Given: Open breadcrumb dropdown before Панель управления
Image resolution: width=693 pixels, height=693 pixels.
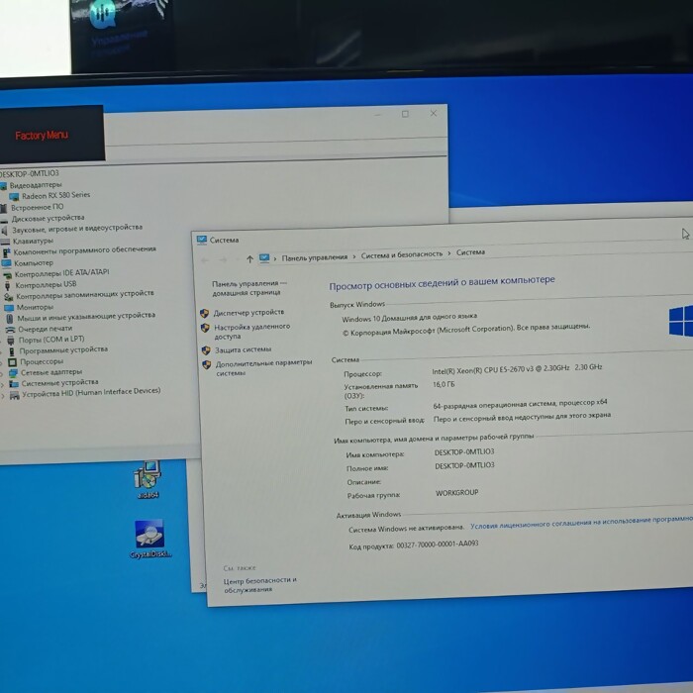Looking at the screenshot, I should (x=275, y=258).
